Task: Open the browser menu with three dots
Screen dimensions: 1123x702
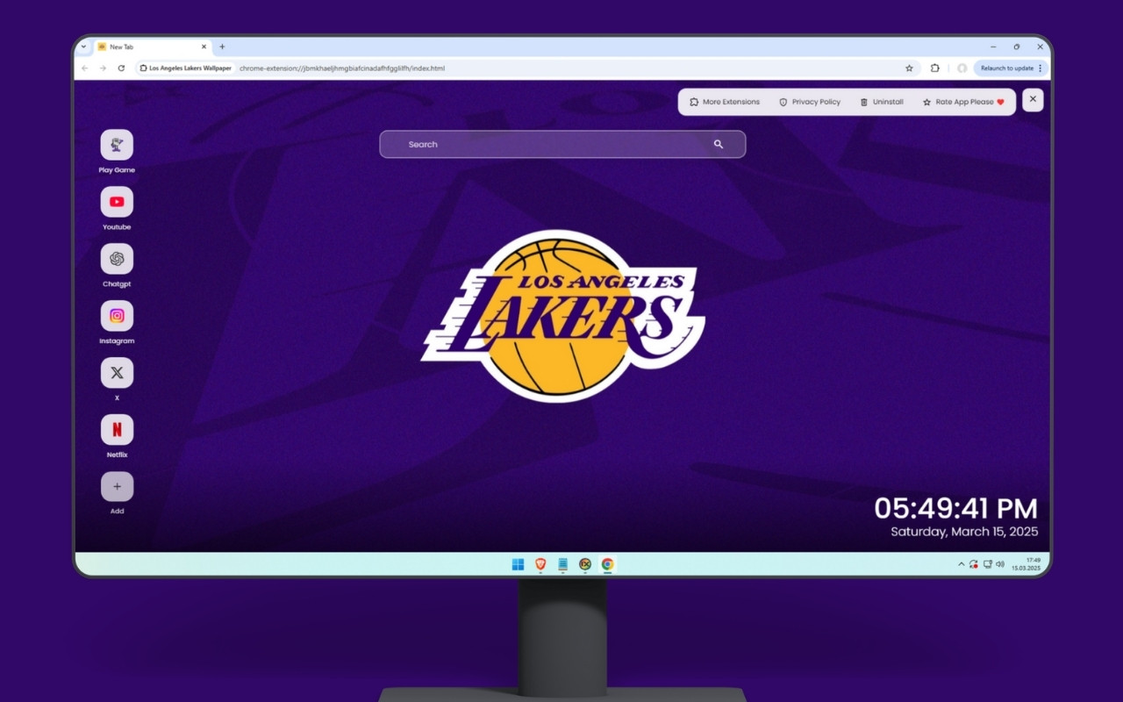Action: pos(1040,68)
